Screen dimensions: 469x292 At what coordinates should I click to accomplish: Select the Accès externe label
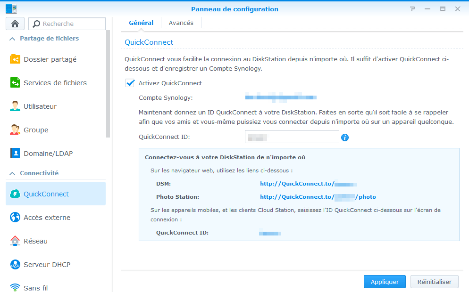coord(47,218)
